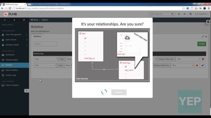Viewport: 211px width, 118px height.
Task: Expand tasktags module menu
Action: tap(15, 45)
